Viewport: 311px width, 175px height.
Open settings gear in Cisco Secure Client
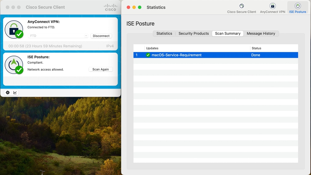click(8, 92)
